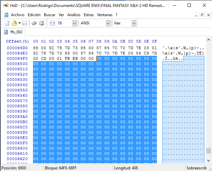
Task: Click first byte 88 in row 000064D0
Action: click(36, 48)
